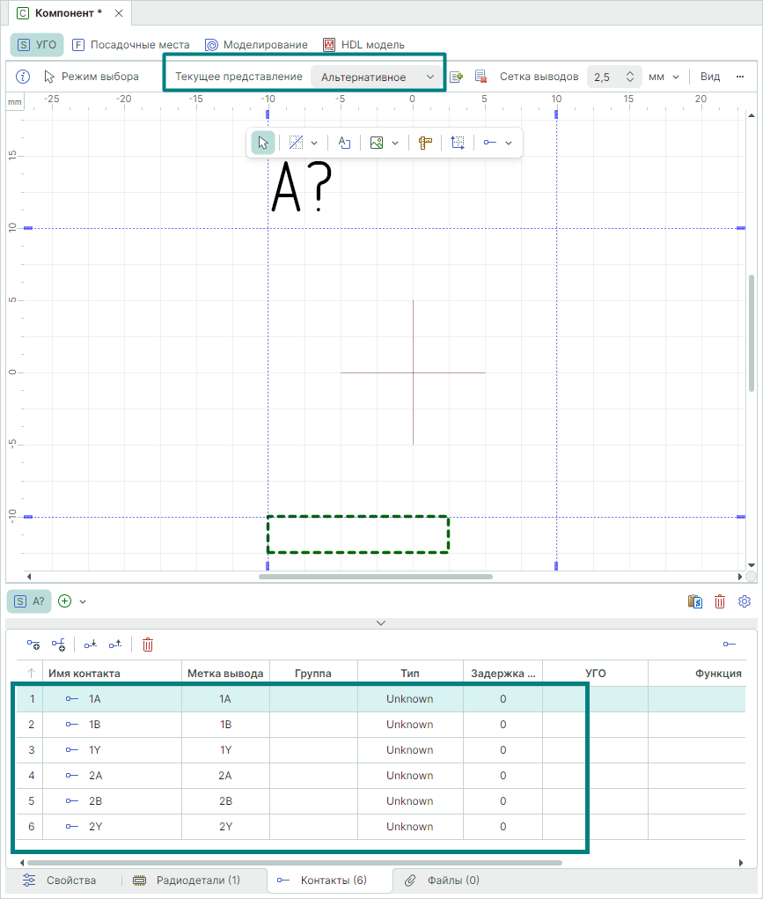This screenshot has height=899, width=763.
Task: Expand the arrow next to green plus
Action: click(83, 601)
